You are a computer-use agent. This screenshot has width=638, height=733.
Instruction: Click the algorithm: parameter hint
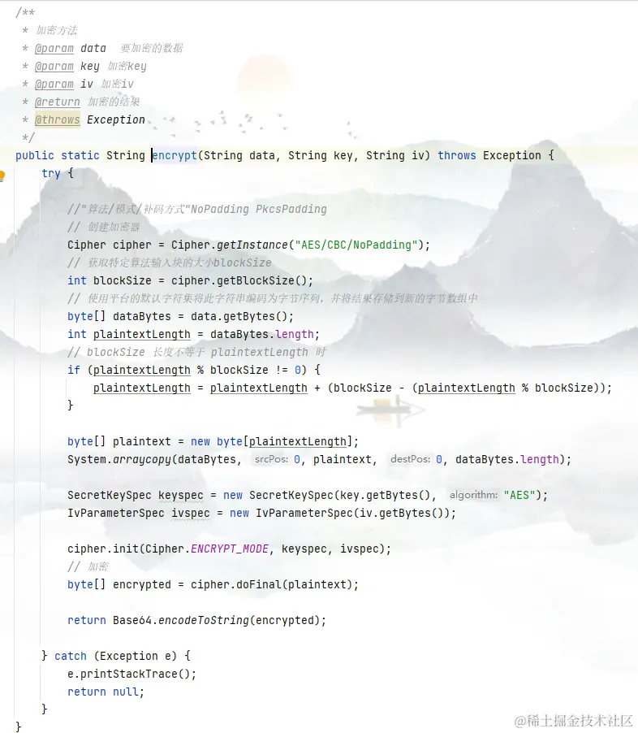pos(473,495)
